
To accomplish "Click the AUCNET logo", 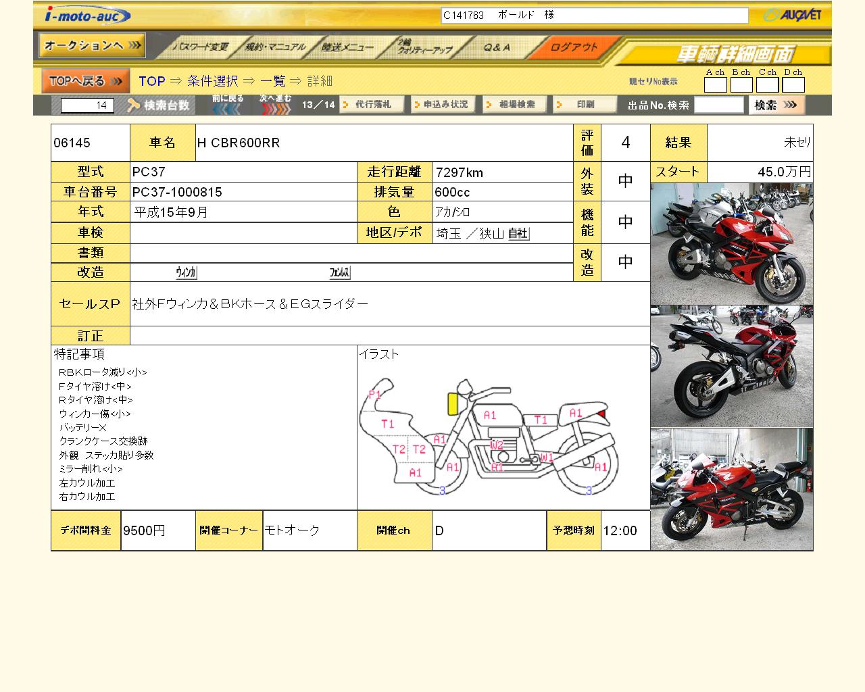I will pyautogui.click(x=792, y=15).
